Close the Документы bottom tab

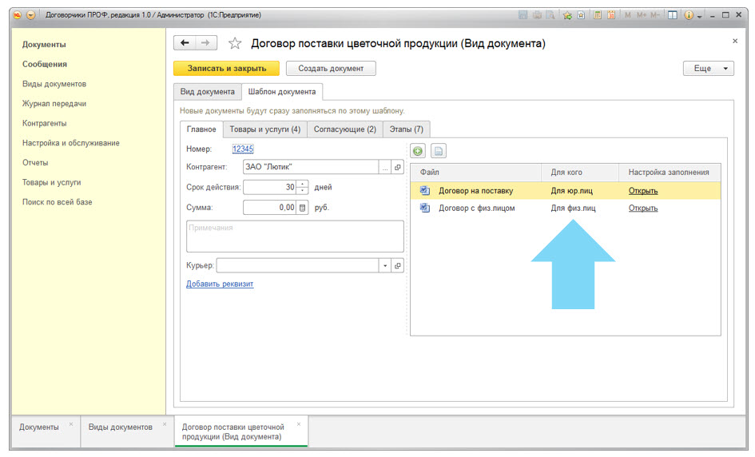point(71,423)
